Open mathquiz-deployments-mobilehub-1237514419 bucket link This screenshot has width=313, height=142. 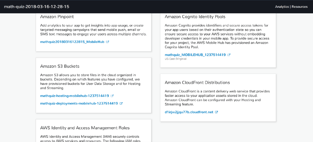(79, 103)
